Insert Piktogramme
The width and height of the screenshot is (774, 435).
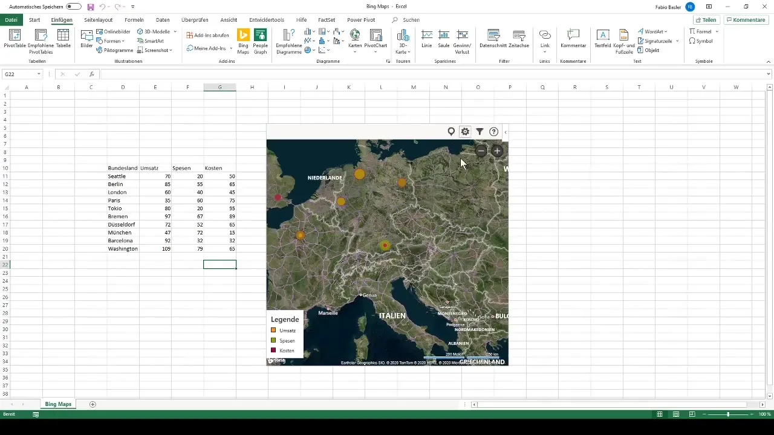115,50
